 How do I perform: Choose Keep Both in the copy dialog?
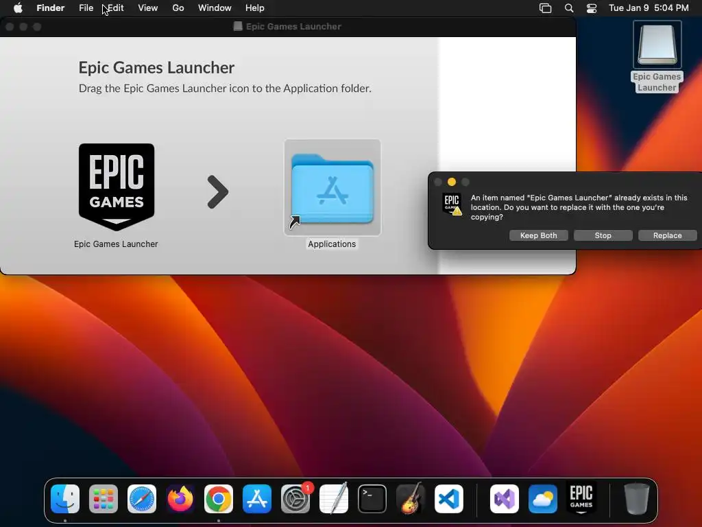click(539, 235)
